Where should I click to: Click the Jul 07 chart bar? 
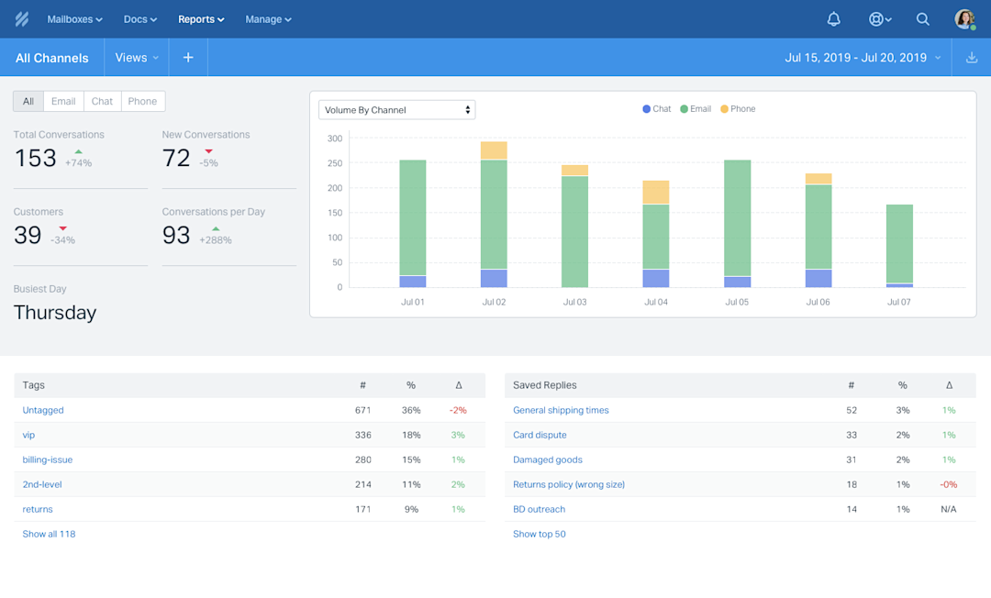(899, 246)
